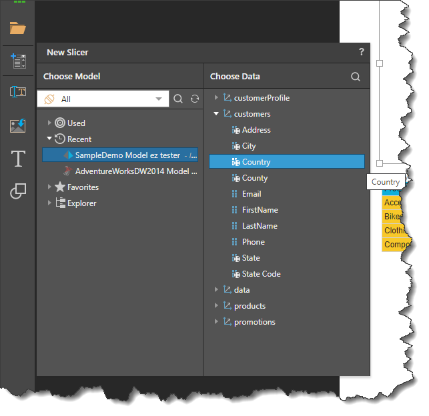This screenshot has height=416, width=429.
Task: Click the customerProfile table icon
Action: tap(227, 97)
